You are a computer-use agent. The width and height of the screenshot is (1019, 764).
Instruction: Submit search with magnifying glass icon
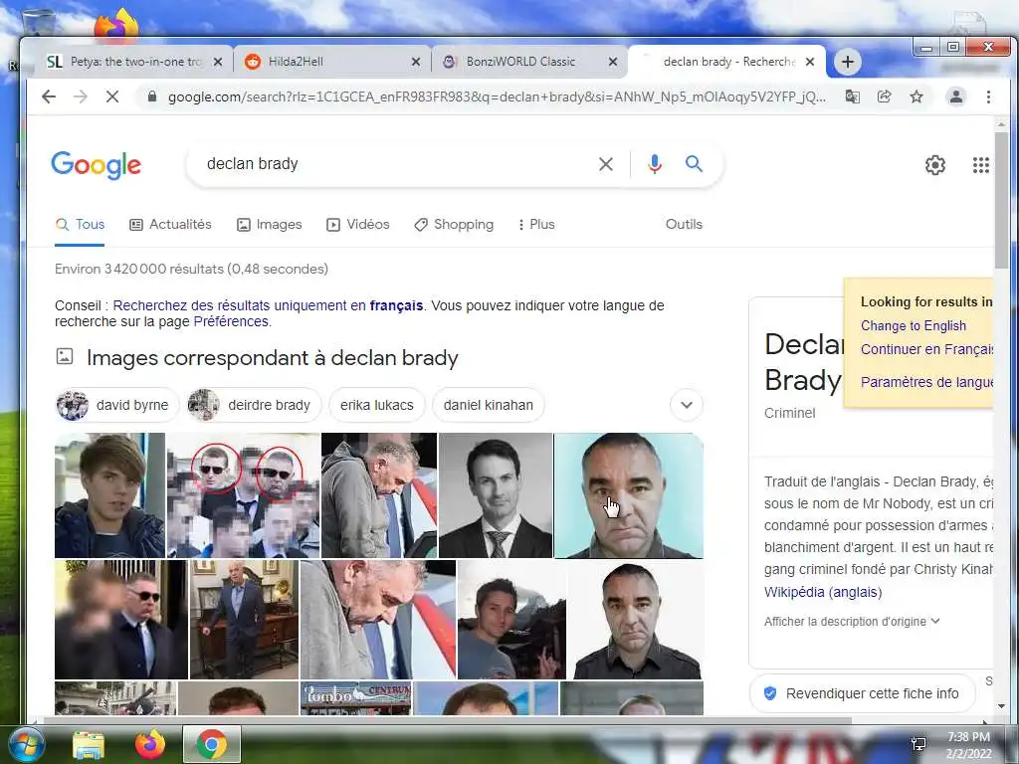(x=694, y=164)
